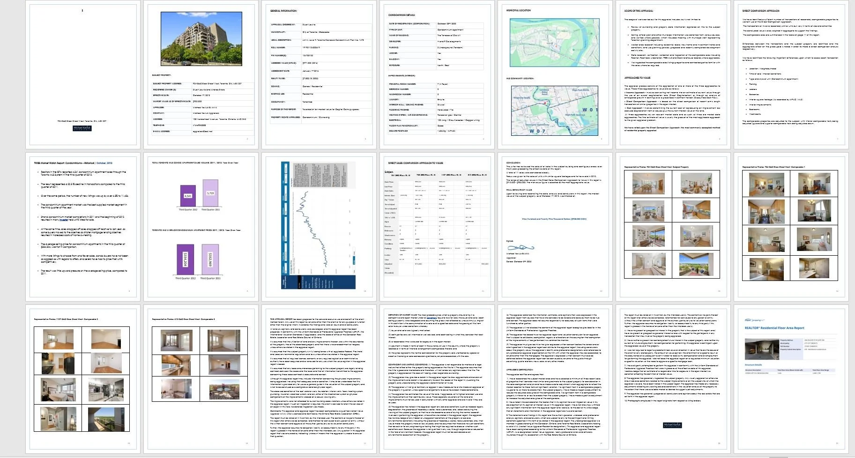Click the APPROACHES TO VALUE heading

tap(637, 78)
